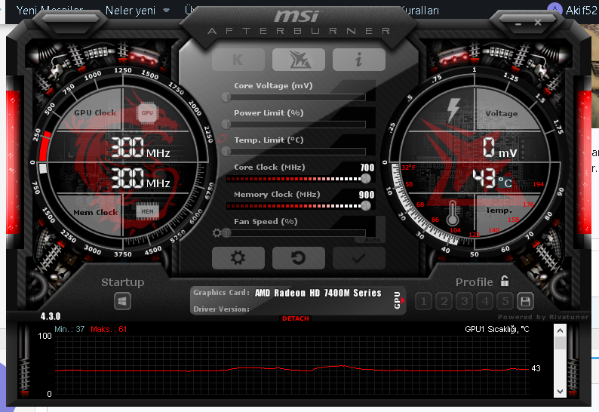Apply settings with the checkmark button
The height and width of the screenshot is (412, 599).
click(358, 258)
